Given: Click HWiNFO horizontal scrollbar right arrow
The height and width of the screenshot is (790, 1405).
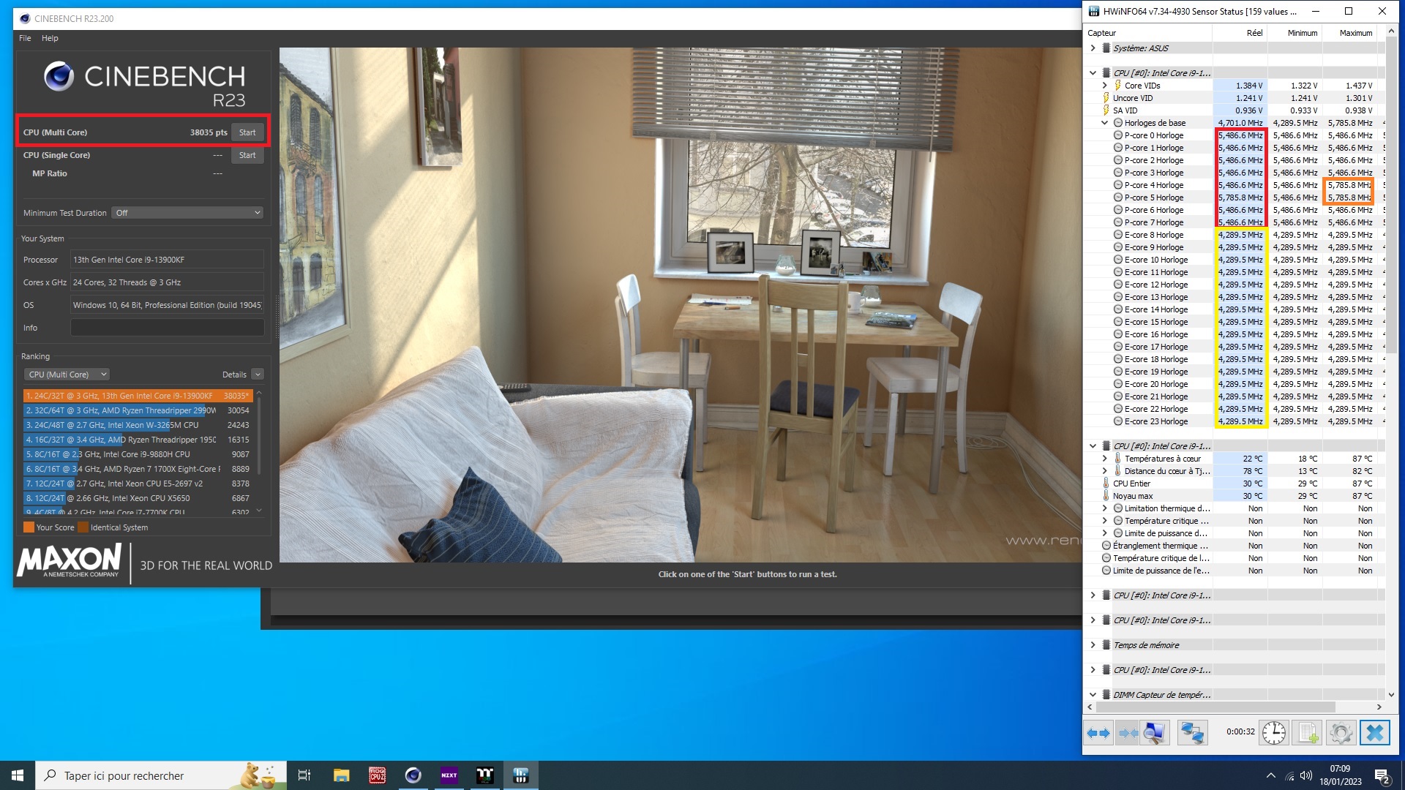Looking at the screenshot, I should [x=1379, y=707].
